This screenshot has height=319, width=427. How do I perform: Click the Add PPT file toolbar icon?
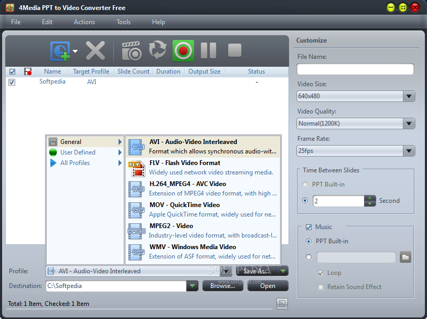click(x=60, y=51)
